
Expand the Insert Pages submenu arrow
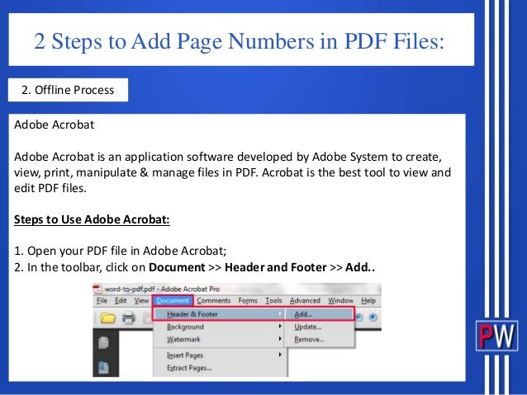point(280,355)
